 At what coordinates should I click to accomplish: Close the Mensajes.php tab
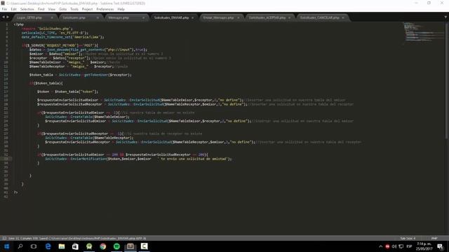[x=143, y=17]
